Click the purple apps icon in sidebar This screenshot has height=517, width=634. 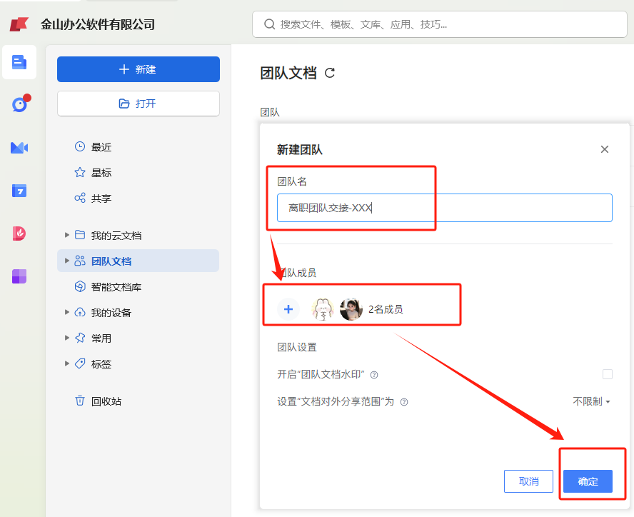click(19, 276)
